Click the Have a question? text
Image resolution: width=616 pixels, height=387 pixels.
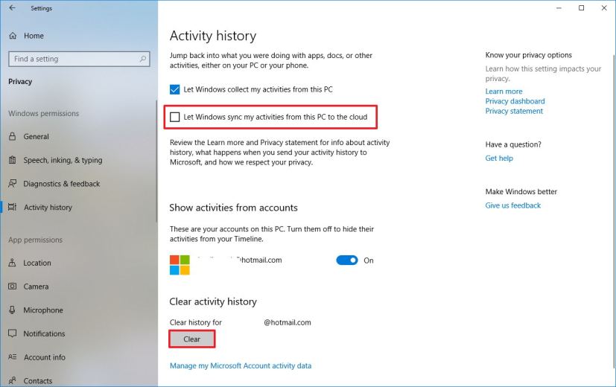click(x=513, y=144)
